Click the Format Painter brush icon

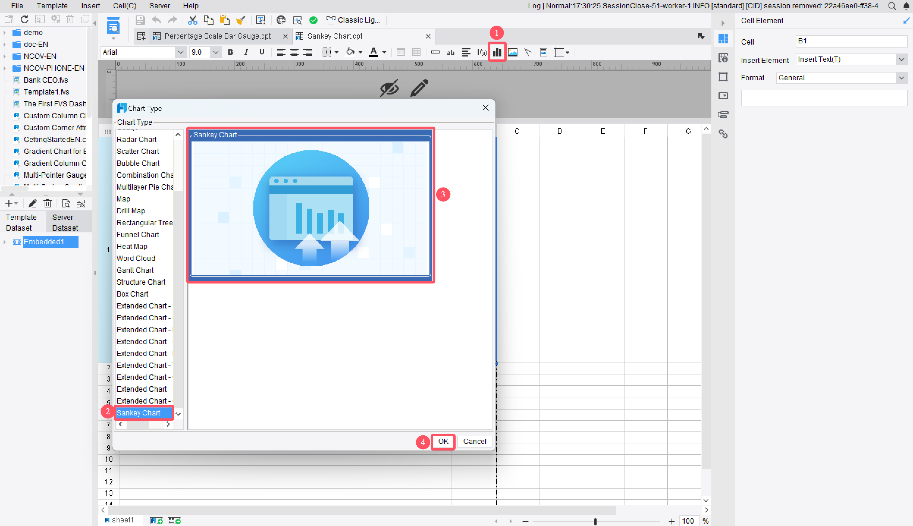click(x=241, y=20)
